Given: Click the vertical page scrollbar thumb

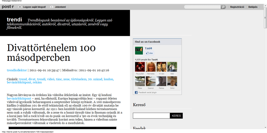Looking at the screenshot, I should (x=265, y=18).
